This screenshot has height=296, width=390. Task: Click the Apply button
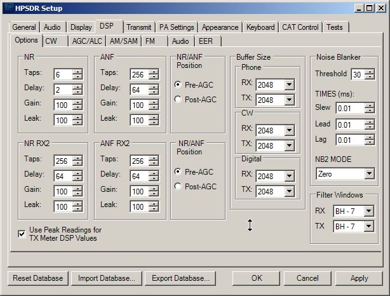(359, 278)
